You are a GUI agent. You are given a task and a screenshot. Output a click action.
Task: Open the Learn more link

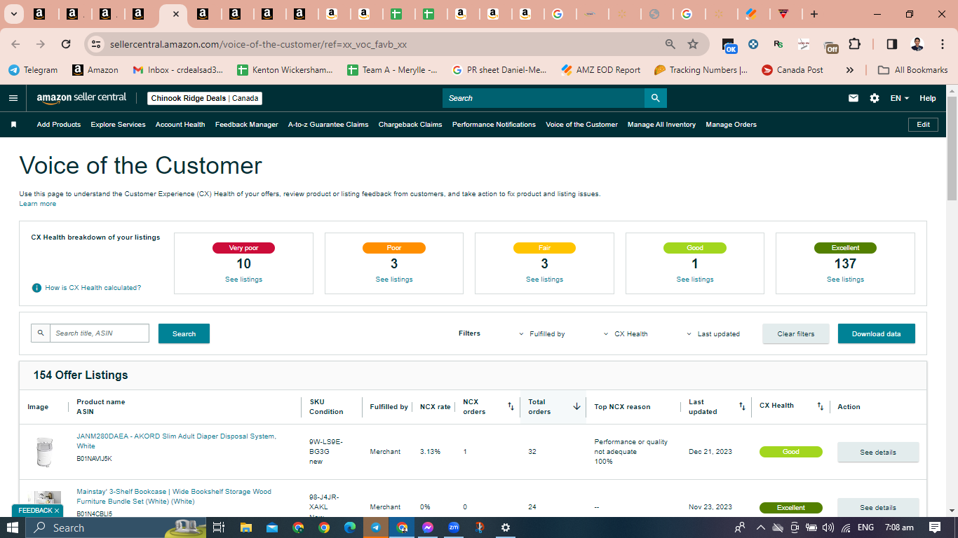tap(37, 204)
